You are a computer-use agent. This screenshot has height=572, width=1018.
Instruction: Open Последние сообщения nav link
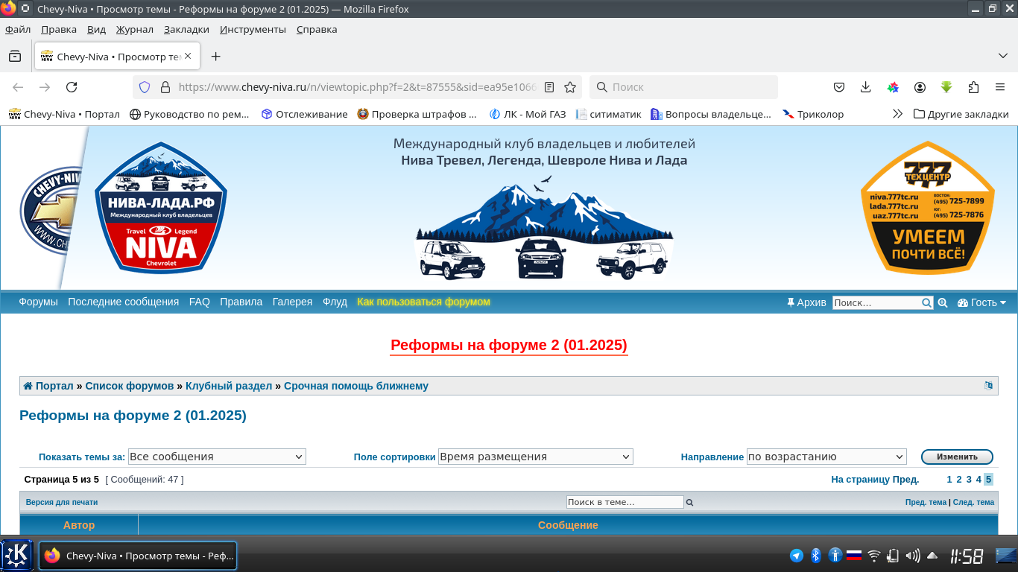coord(123,302)
